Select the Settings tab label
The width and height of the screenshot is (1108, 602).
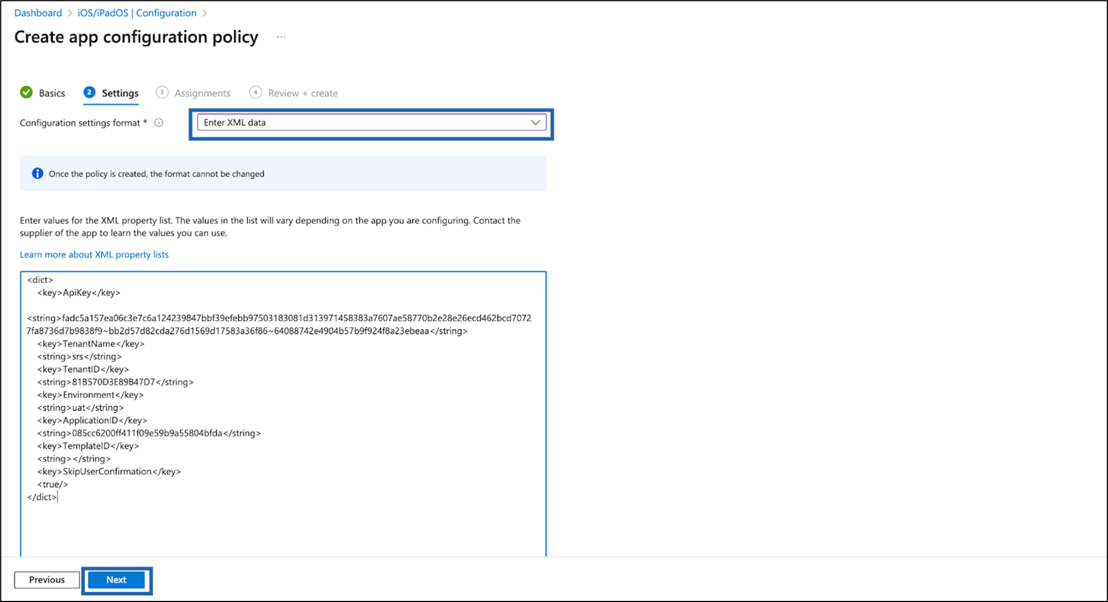coord(120,93)
